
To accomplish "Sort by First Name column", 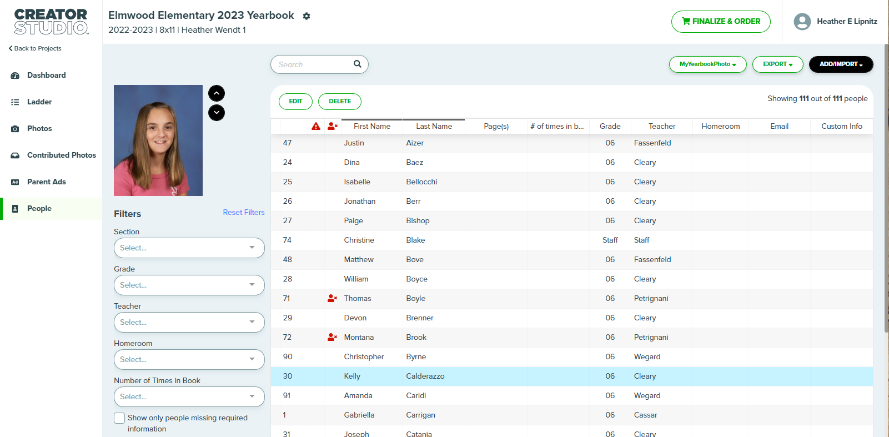I will [x=372, y=126].
